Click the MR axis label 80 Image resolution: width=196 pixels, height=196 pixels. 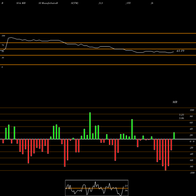pos(191,116)
